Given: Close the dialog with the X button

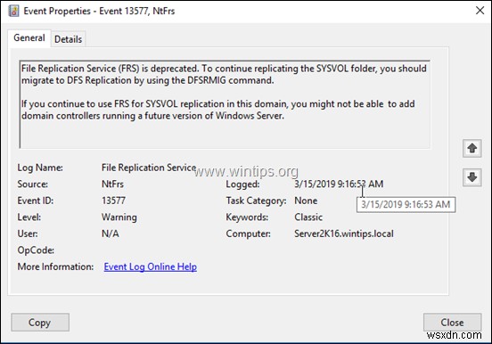Looking at the screenshot, I should click(x=480, y=11).
